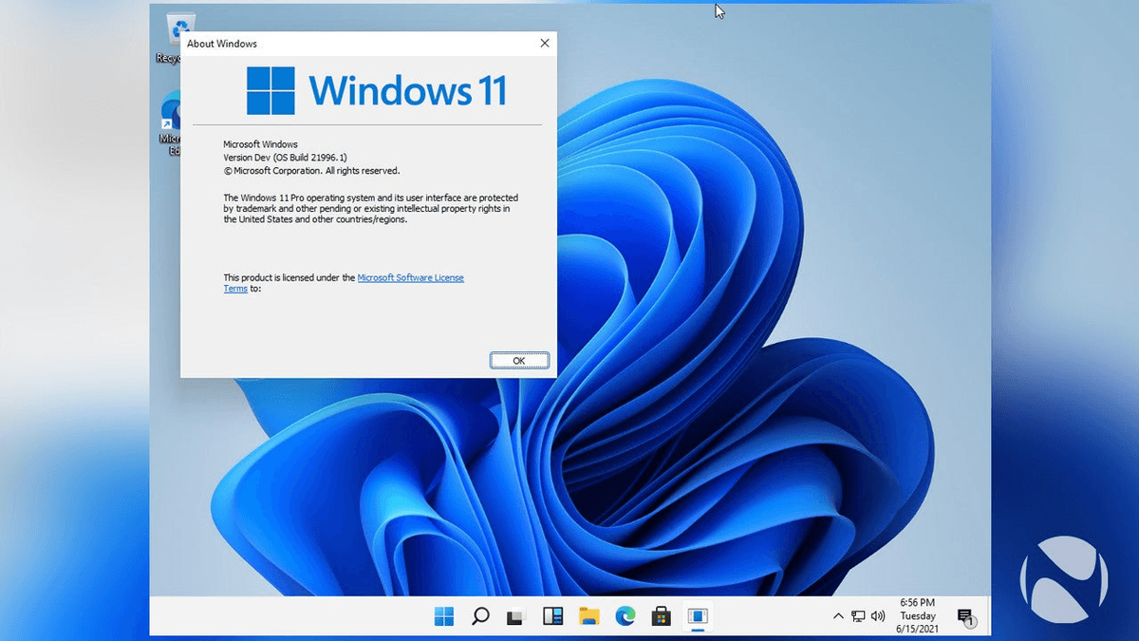Select the running app window in the taskbar
The image size is (1139, 641).
[698, 615]
